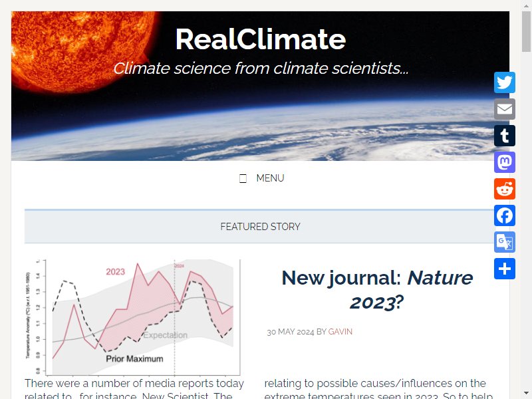Click the vertical scrollbar thumb
532x399 pixels.
point(526,31)
